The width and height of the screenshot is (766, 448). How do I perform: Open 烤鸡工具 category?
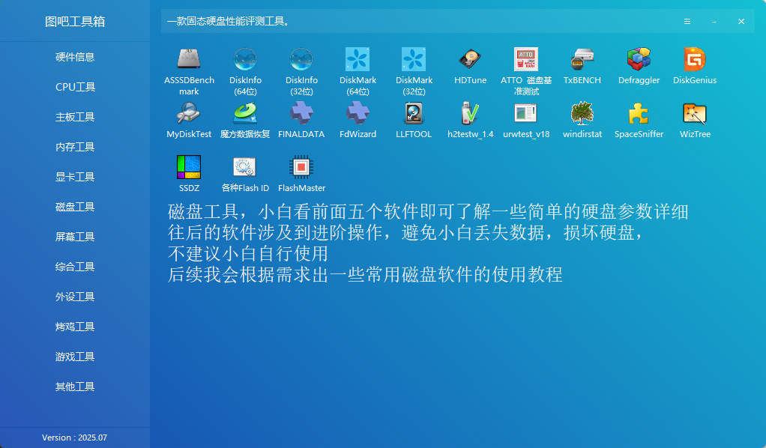coord(75,327)
